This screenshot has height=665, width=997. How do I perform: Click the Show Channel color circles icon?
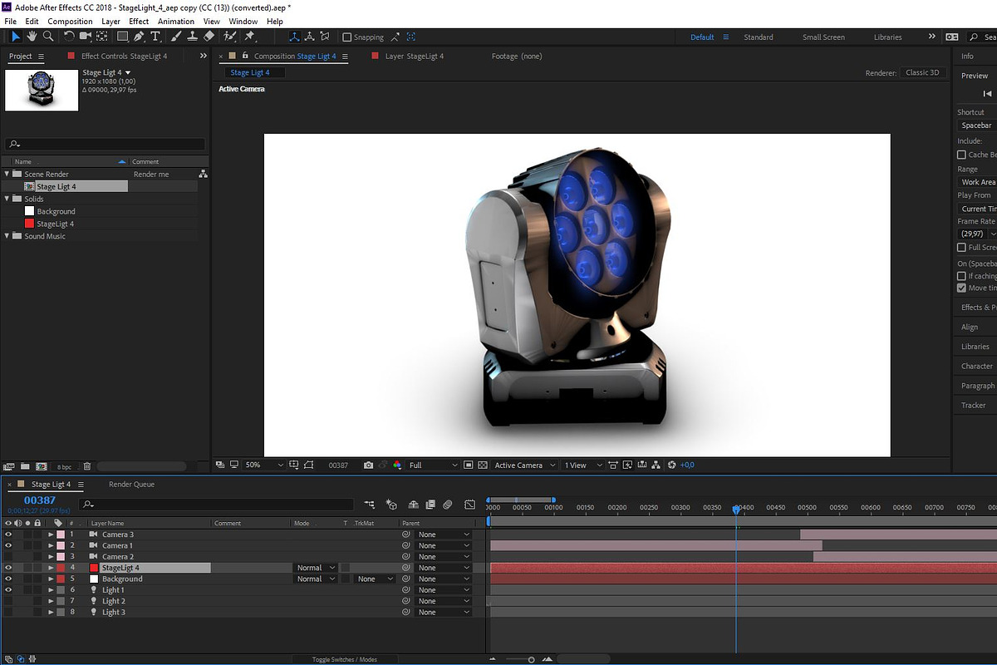[x=397, y=465]
